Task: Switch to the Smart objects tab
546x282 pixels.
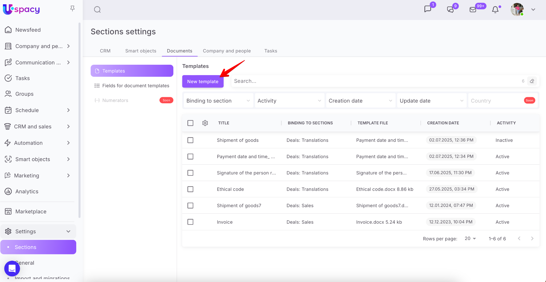Action: pyautogui.click(x=141, y=51)
